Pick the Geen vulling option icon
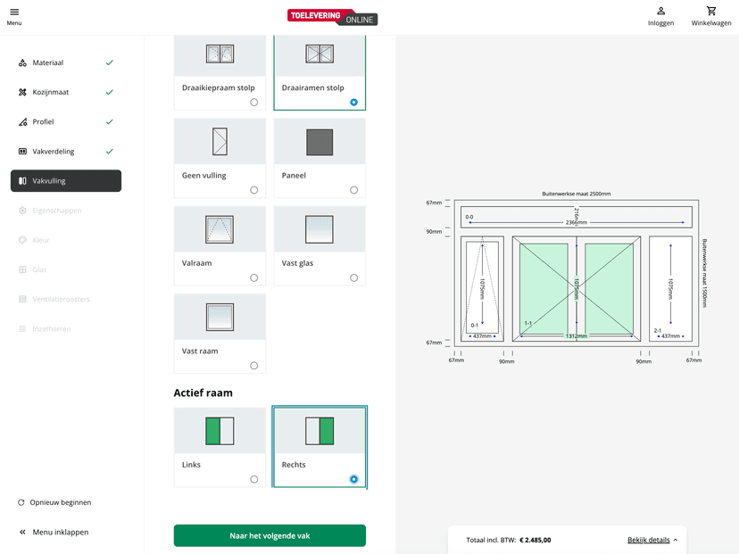The image size is (739, 554). click(220, 142)
